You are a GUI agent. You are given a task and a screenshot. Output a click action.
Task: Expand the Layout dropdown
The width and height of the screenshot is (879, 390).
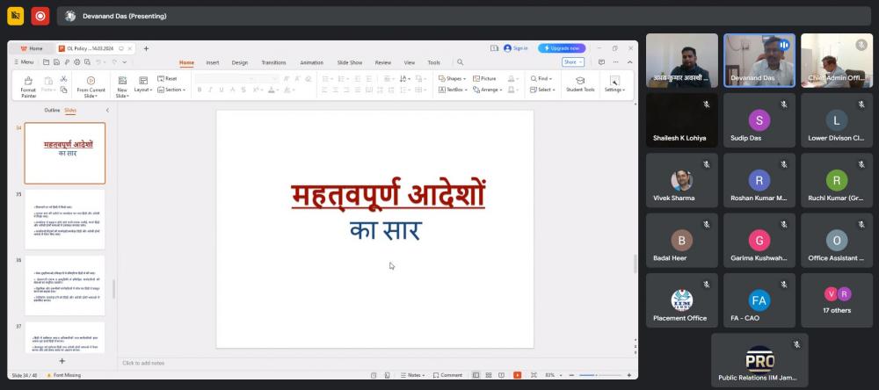(143, 90)
